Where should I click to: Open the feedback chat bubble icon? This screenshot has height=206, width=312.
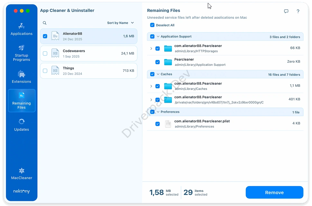286,11
